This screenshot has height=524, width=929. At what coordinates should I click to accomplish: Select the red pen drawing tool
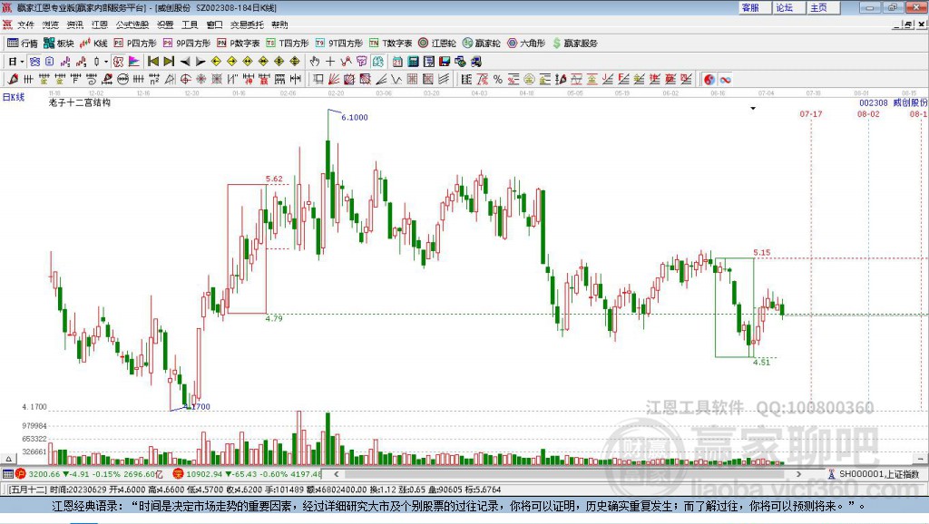click(13, 80)
